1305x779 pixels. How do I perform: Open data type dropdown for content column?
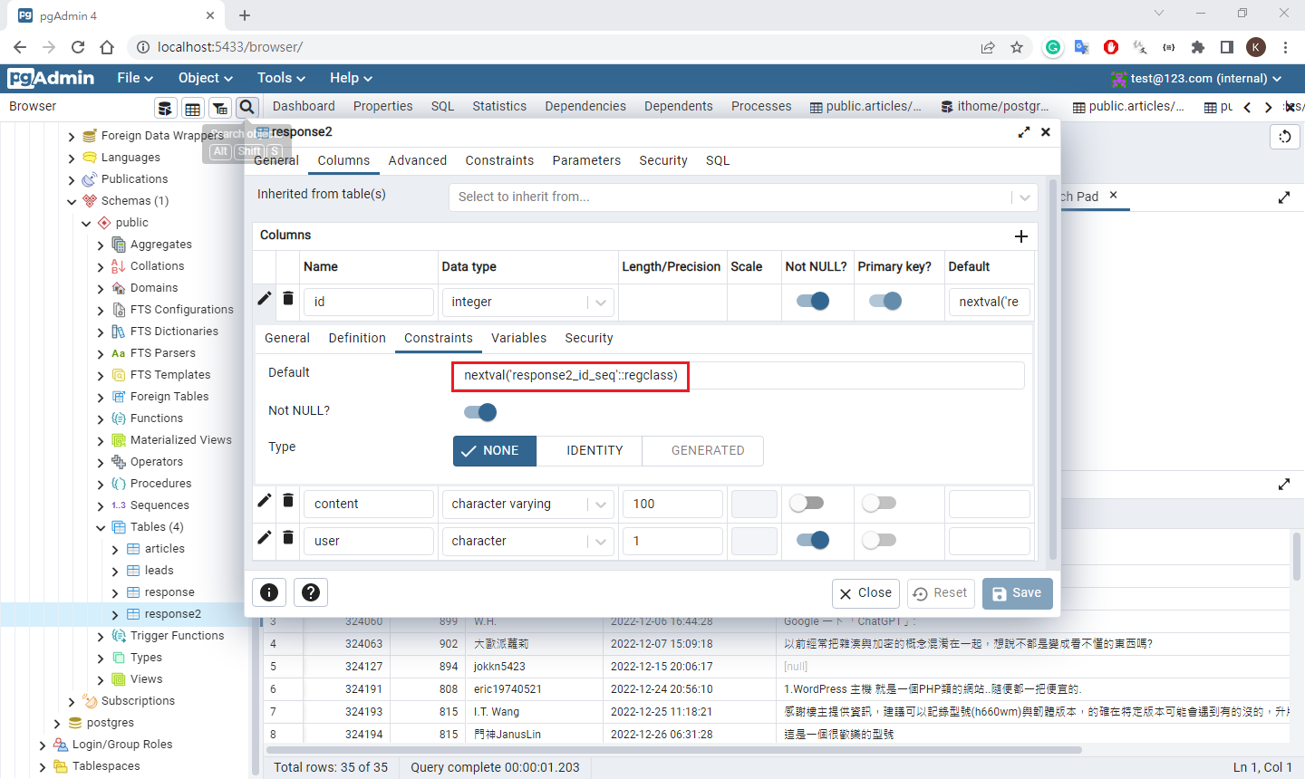point(601,505)
